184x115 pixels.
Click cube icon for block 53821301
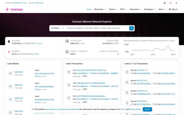tap(10, 86)
